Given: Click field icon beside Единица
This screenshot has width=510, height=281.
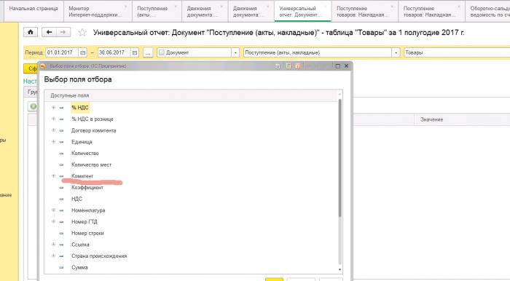Looking at the screenshot, I should point(61,142).
